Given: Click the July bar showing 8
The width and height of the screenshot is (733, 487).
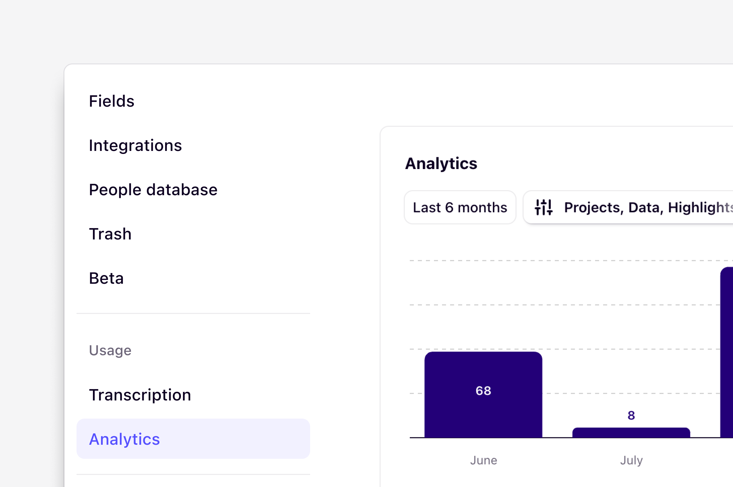Looking at the screenshot, I should [630, 432].
